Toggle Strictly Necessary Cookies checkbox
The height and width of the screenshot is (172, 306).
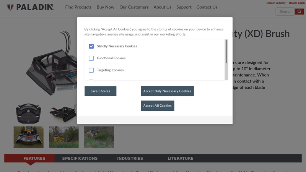pos(91,46)
